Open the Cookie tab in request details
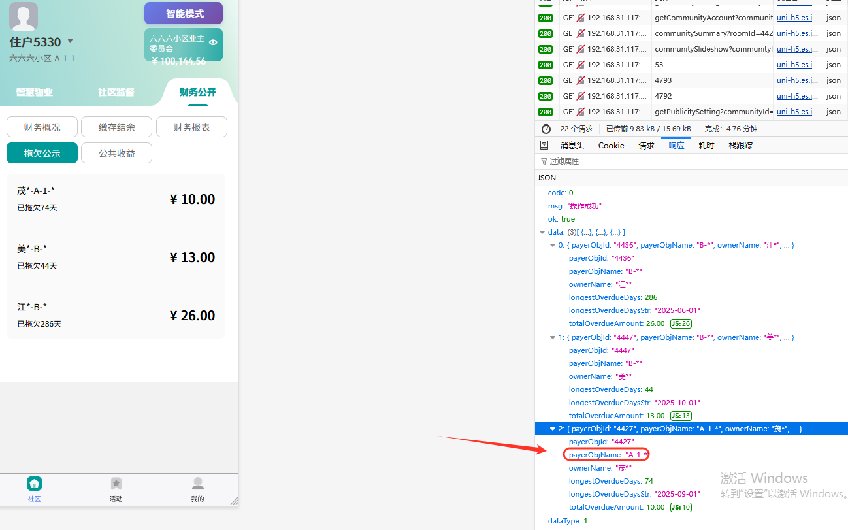 point(611,145)
